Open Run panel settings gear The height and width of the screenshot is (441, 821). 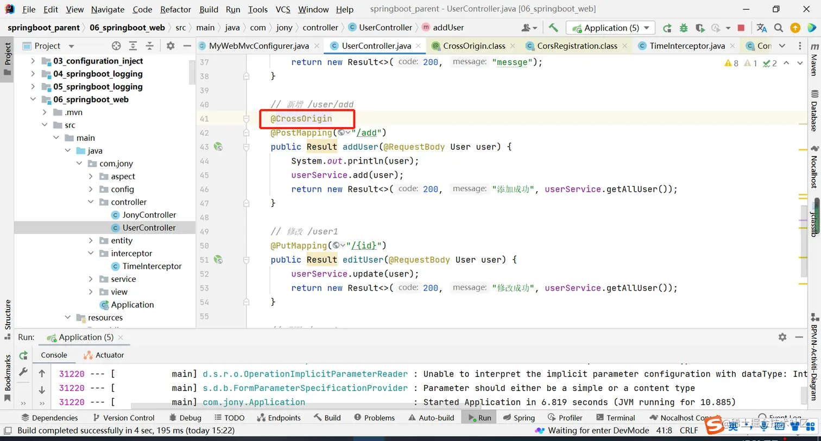(x=782, y=337)
